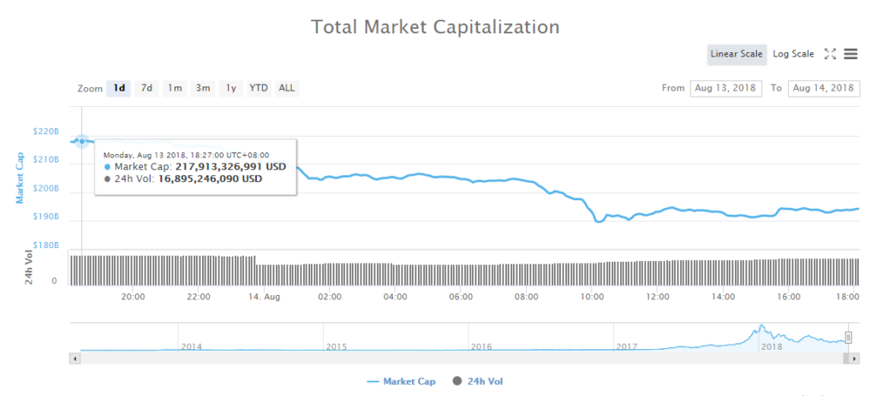Viewport: 877px width, 396px height.
Task: Set zoom to 1m
Action: coord(175,88)
